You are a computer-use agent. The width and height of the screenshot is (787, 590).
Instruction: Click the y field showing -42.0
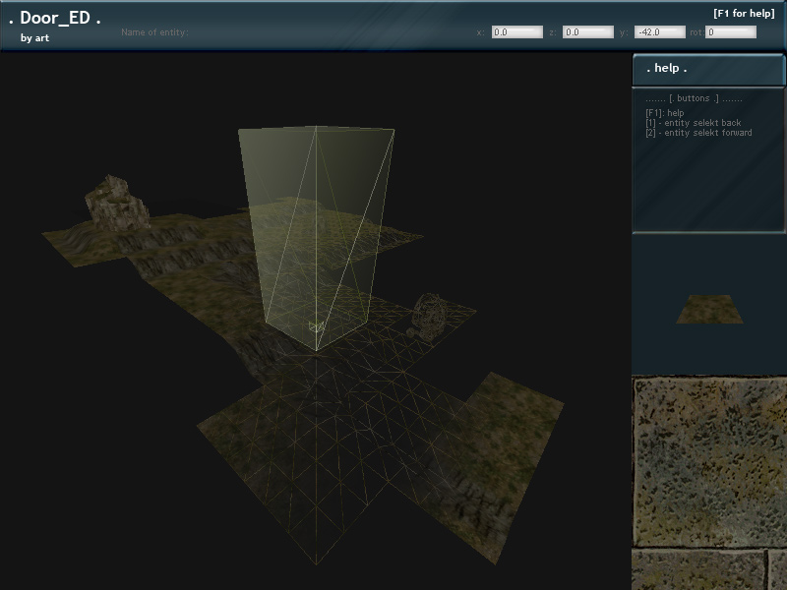tap(659, 32)
